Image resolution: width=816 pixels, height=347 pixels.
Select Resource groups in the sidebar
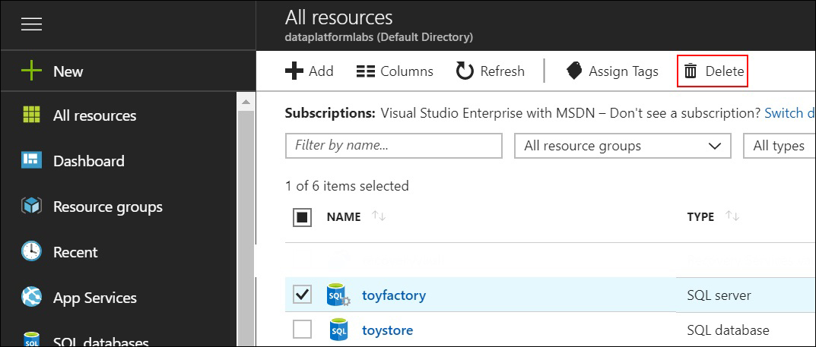[x=108, y=207]
